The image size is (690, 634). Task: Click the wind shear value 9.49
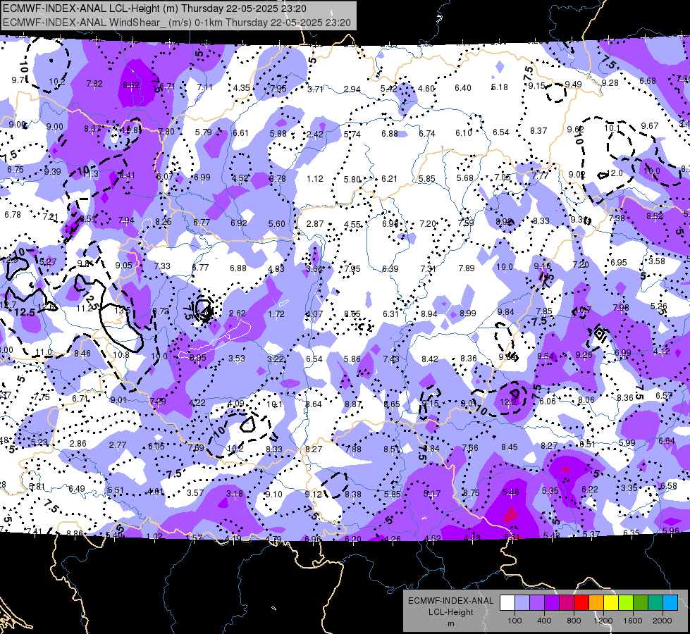click(x=574, y=84)
